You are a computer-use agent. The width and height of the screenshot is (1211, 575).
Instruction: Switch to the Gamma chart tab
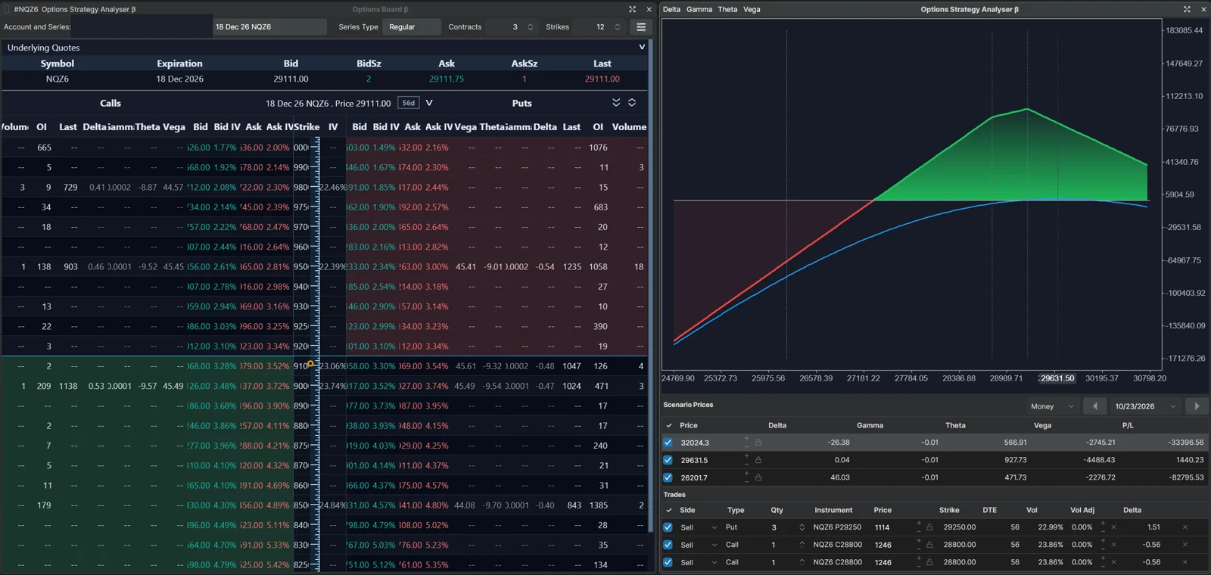coord(699,9)
